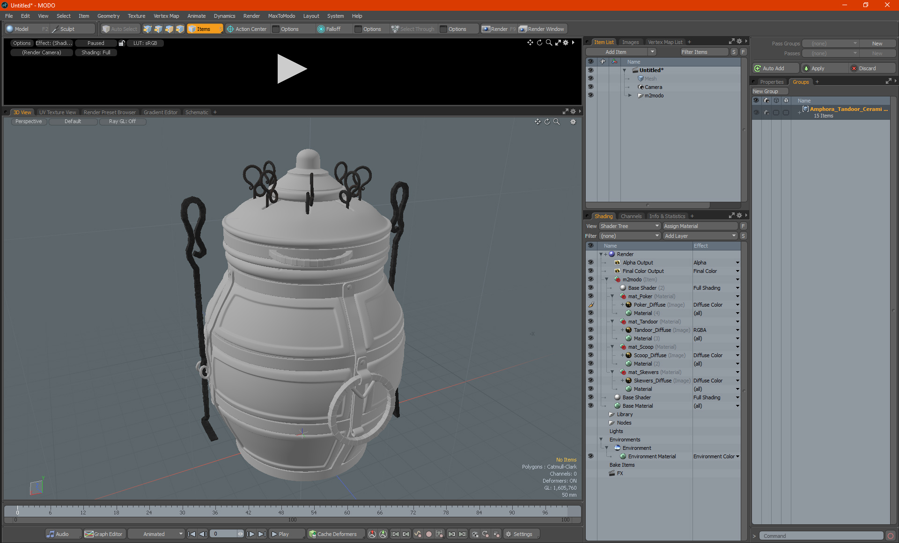Image resolution: width=899 pixels, height=543 pixels.
Task: Switch to Properties tab
Action: pos(772,82)
